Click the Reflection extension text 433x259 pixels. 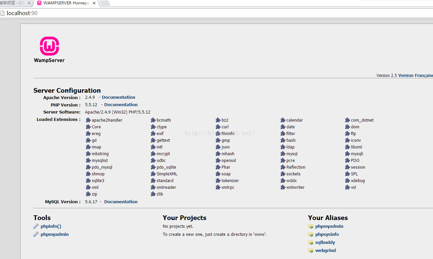tap(296, 167)
